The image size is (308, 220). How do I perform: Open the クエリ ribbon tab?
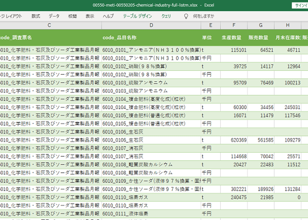tap(166, 16)
